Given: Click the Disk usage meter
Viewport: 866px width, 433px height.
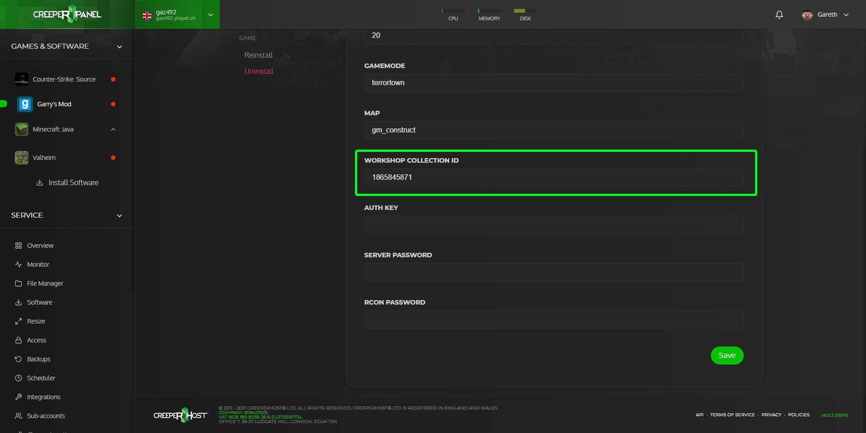Looking at the screenshot, I should pyautogui.click(x=525, y=14).
